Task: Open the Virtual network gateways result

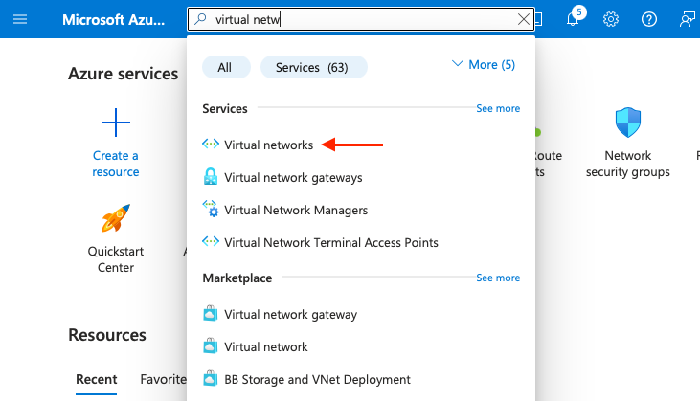Action: point(293,177)
